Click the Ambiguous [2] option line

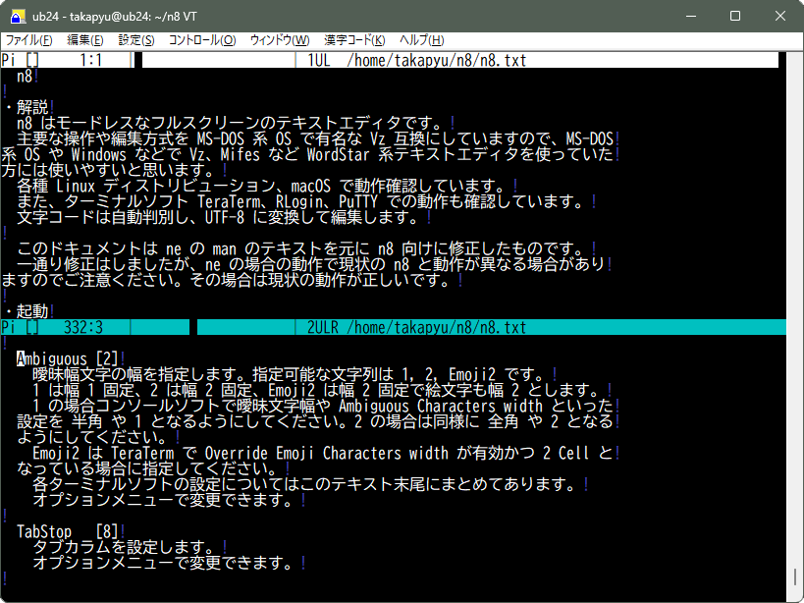click(x=70, y=358)
